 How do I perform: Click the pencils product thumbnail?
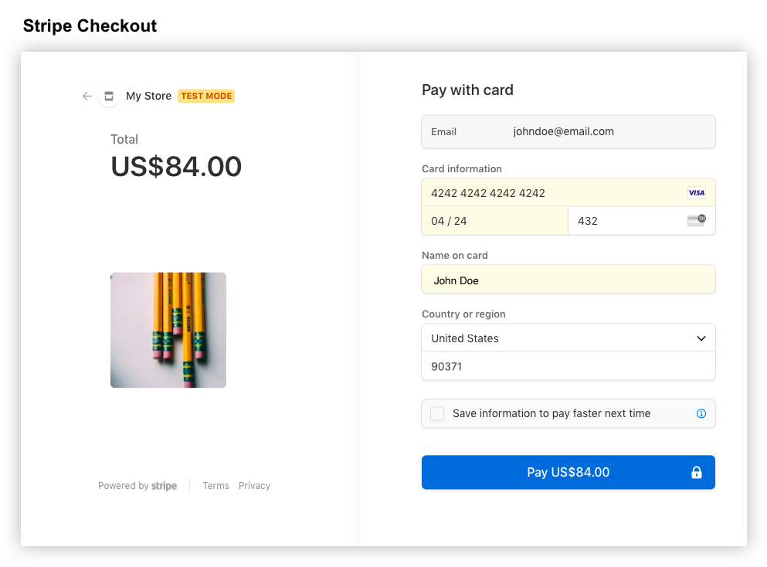pos(168,330)
